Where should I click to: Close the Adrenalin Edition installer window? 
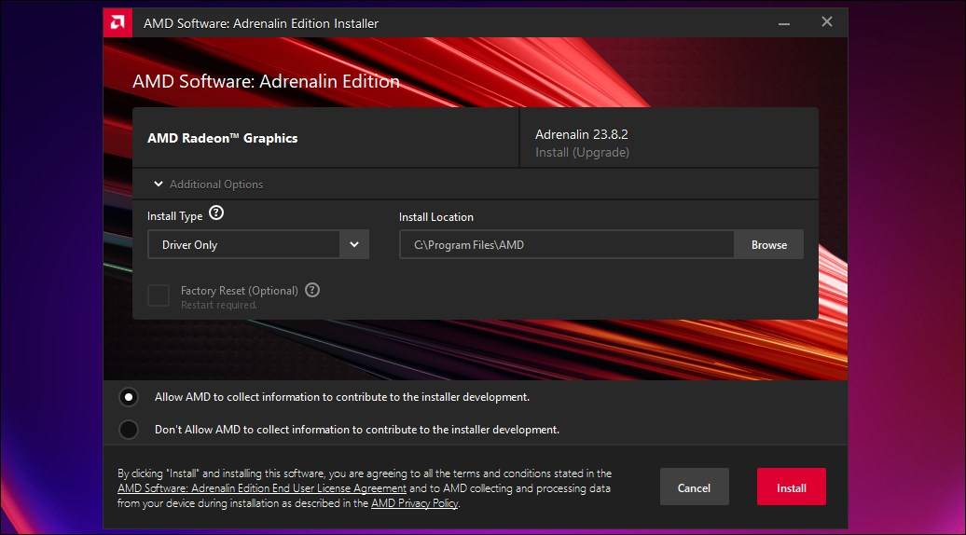[x=827, y=22]
